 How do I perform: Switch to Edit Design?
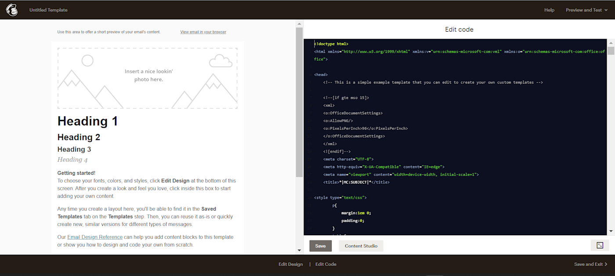click(290, 264)
